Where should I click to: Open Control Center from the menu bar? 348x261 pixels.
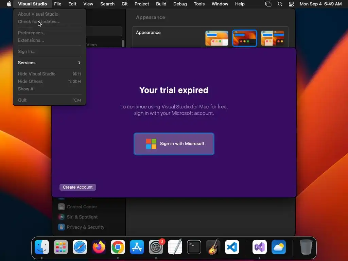(x=291, y=4)
